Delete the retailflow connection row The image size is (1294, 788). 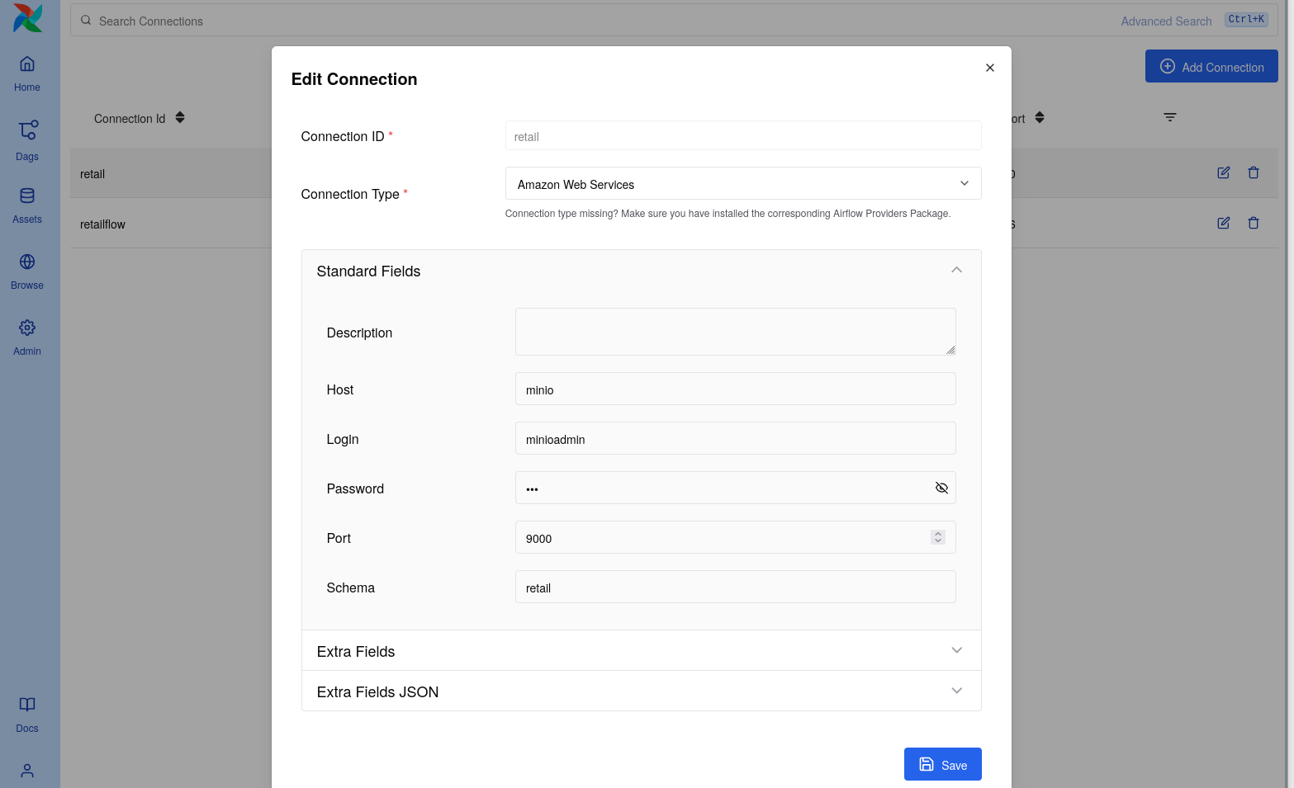[x=1254, y=223]
